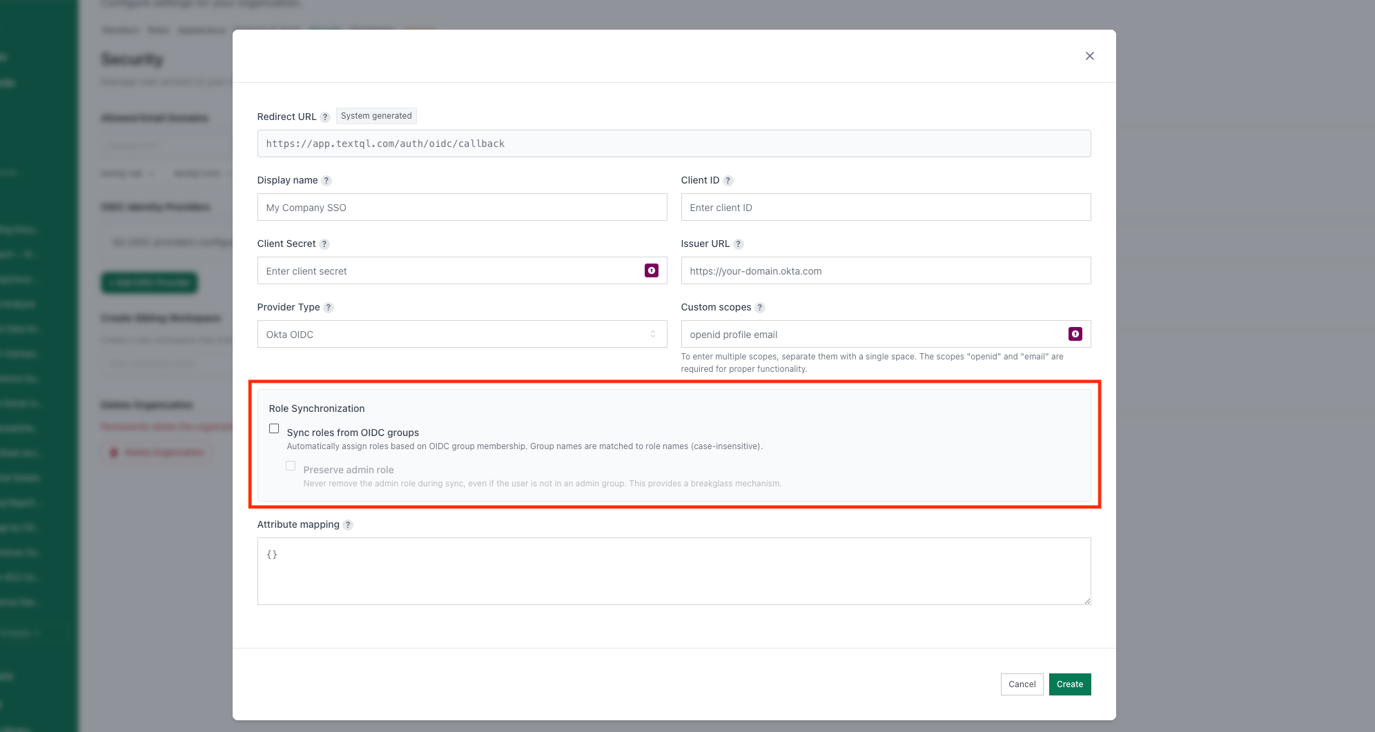Screen dimensions: 1375x732
Task: Click password manager icon in Custom scopes field
Action: tap(1075, 334)
